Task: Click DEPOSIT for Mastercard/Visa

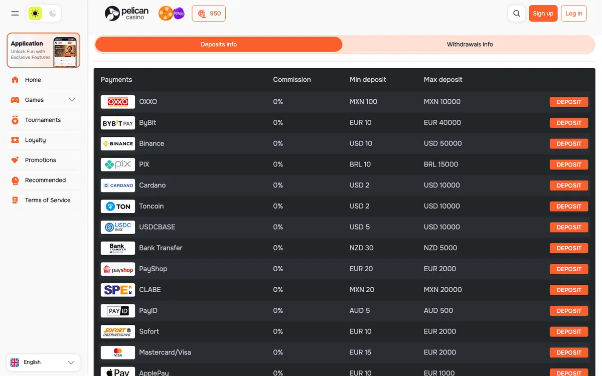Action: (x=569, y=352)
